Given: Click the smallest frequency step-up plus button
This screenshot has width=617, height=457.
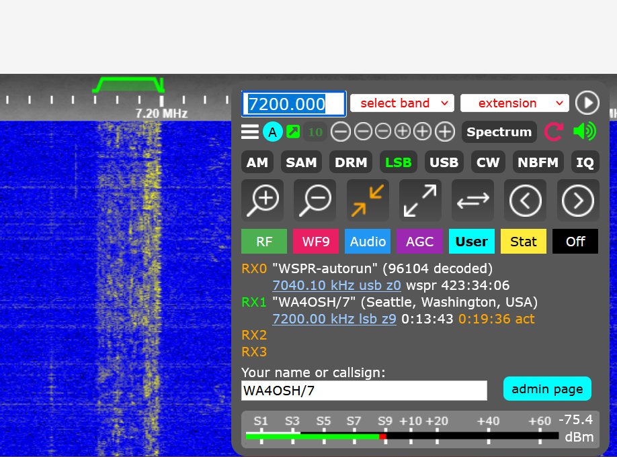Looking at the screenshot, I should click(402, 132).
